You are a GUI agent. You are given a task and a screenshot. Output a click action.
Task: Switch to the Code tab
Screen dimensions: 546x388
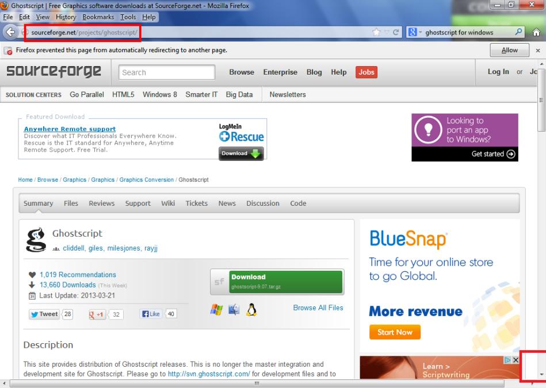coord(298,203)
